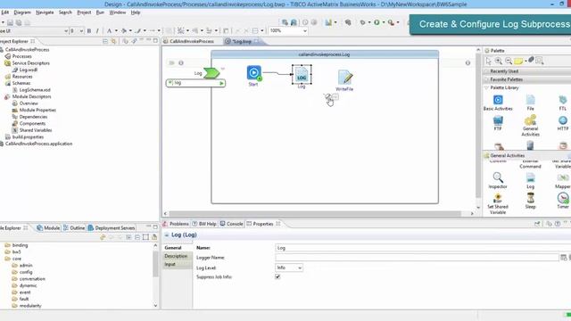Select the log operation under Log service
The height and width of the screenshot is (321, 571).
(x=195, y=83)
